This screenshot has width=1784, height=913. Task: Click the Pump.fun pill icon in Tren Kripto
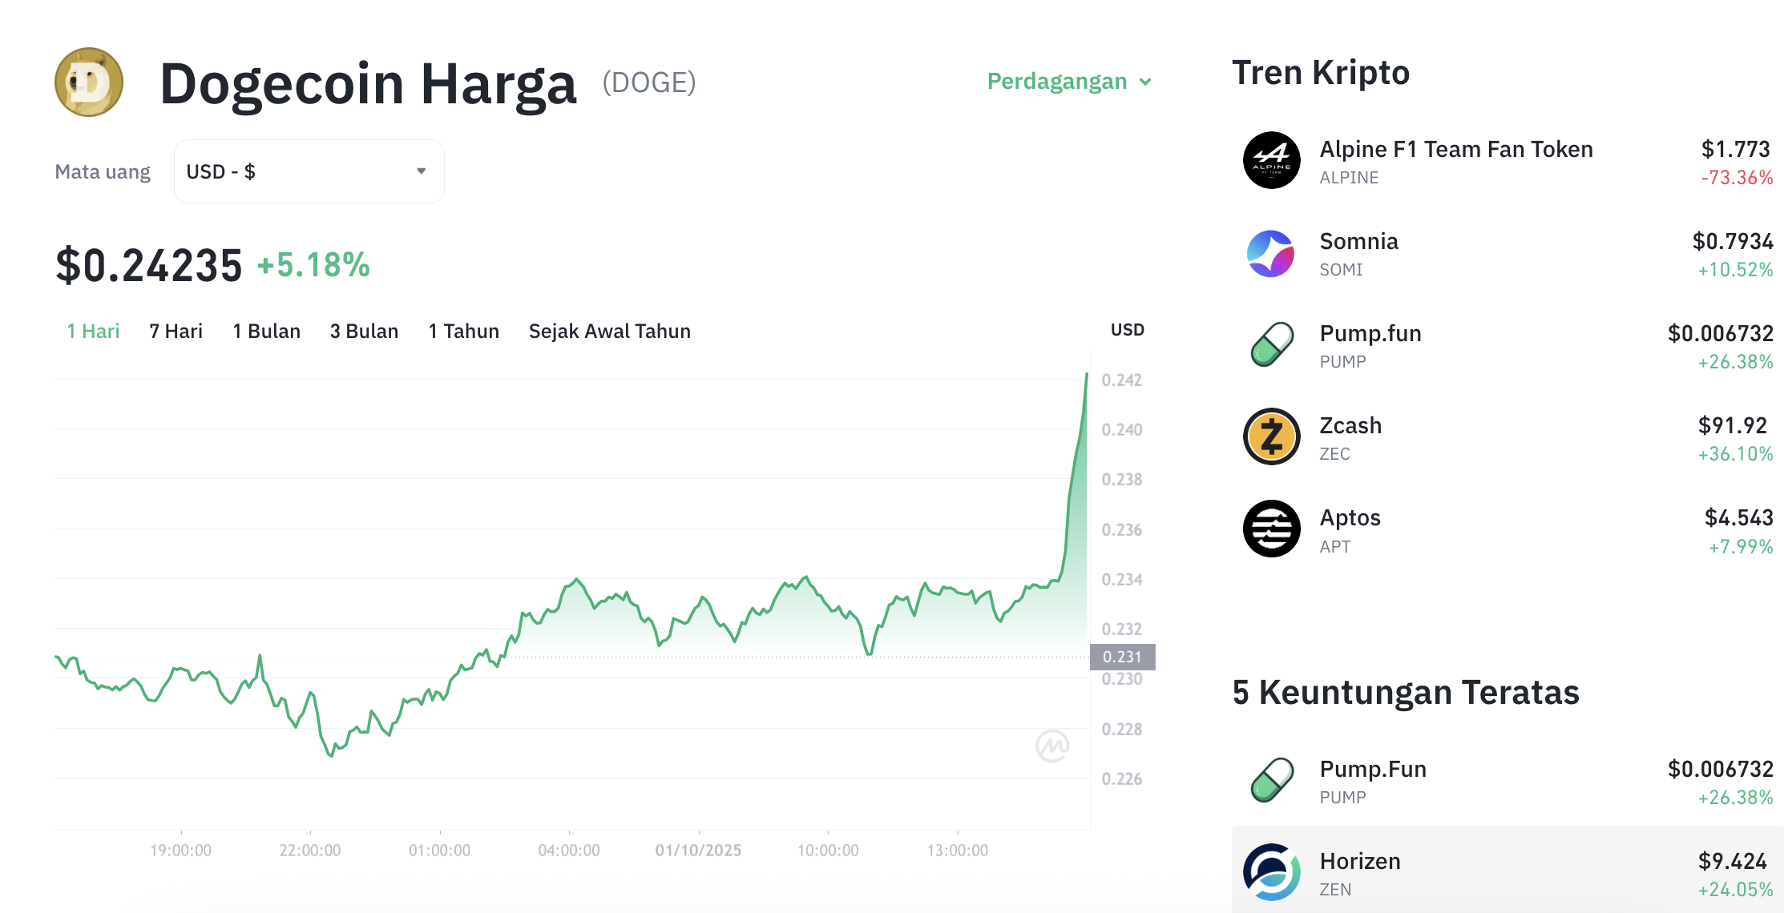coord(1271,345)
